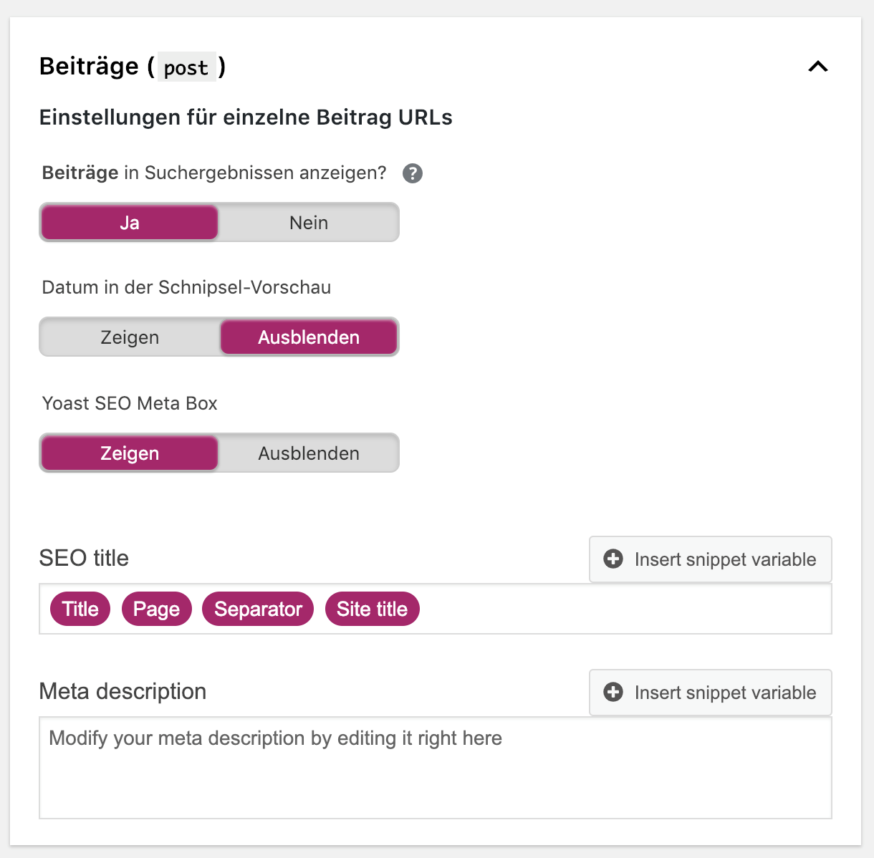Select the Title snippet variable tag
The image size is (874, 858).
coord(80,609)
